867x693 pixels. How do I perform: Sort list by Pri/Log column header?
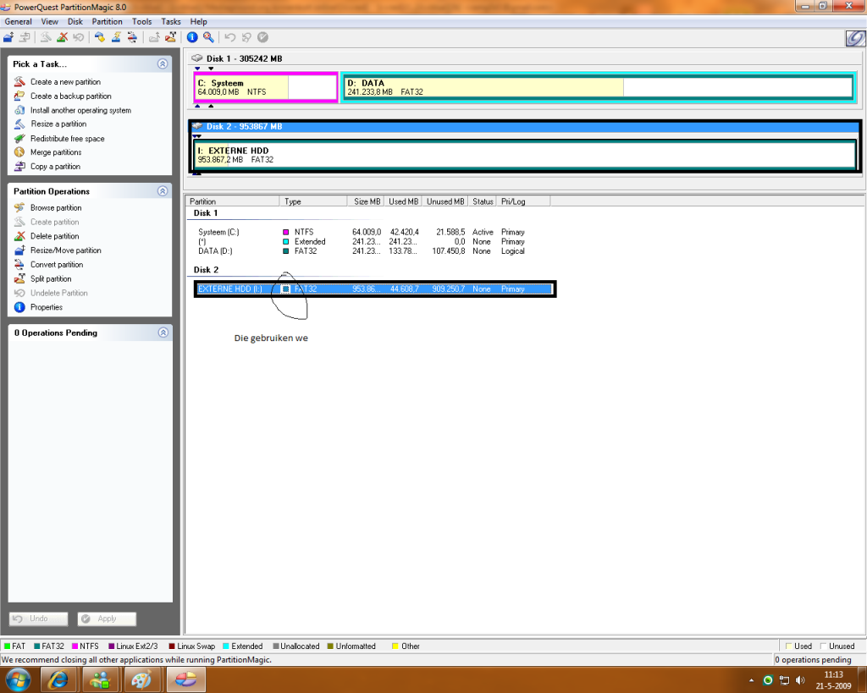click(523, 201)
